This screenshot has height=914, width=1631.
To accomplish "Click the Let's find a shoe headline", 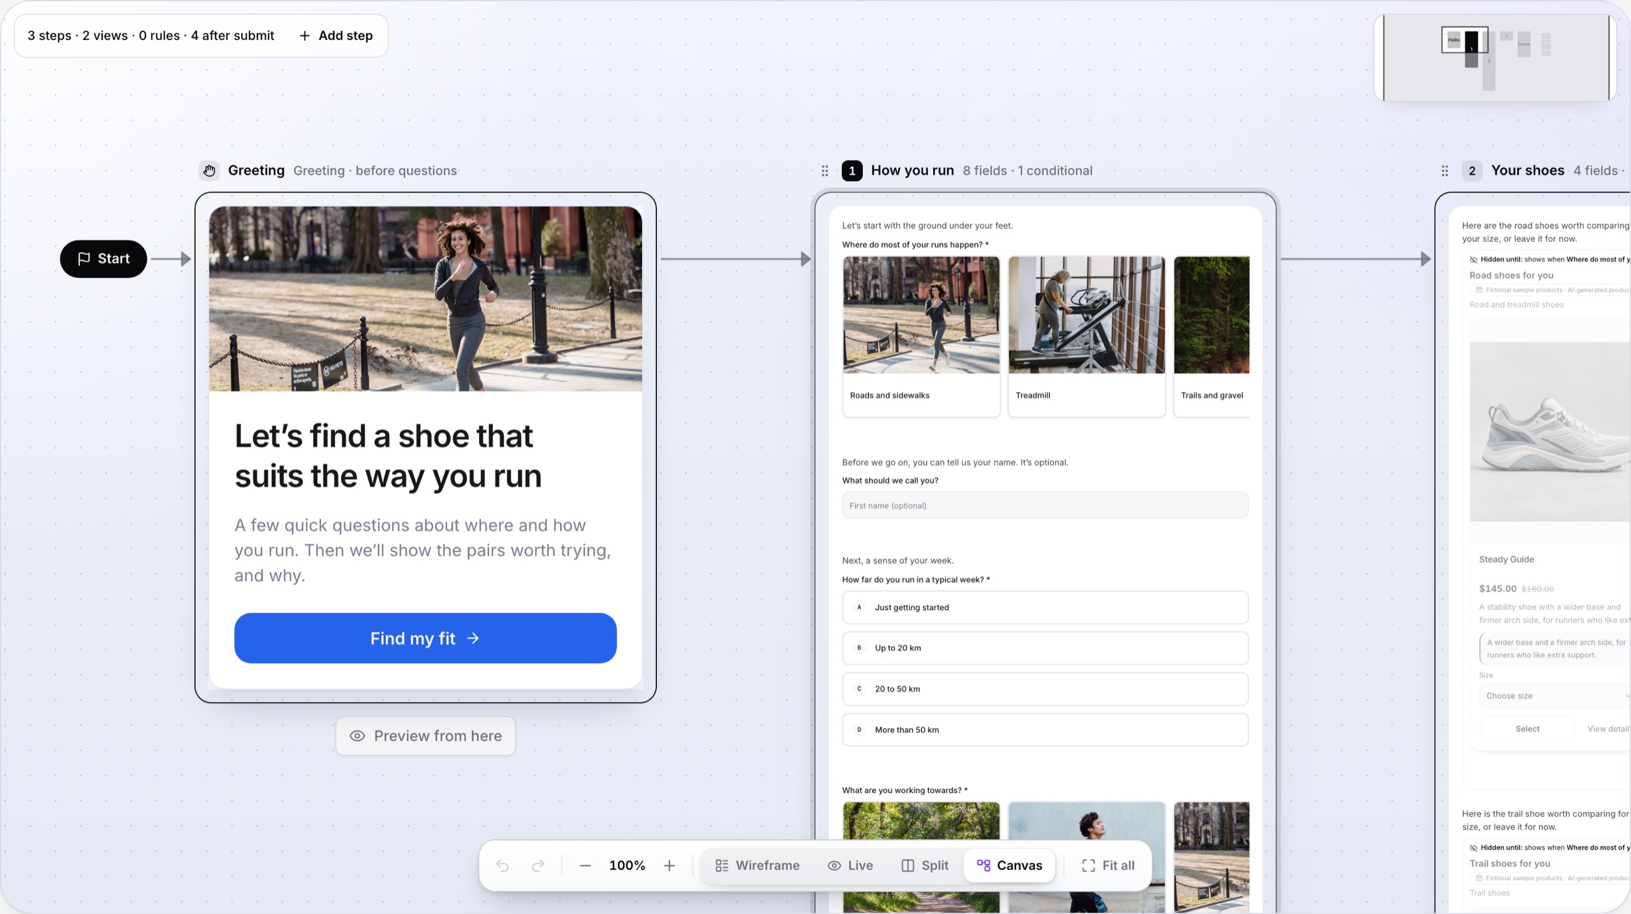I will click(x=388, y=456).
